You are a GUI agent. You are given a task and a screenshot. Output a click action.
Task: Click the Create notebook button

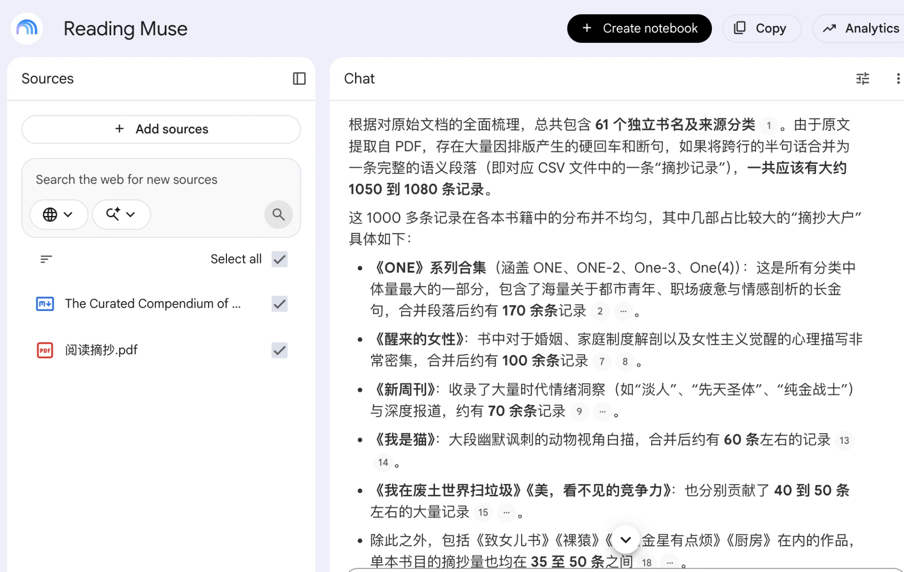pyautogui.click(x=639, y=28)
